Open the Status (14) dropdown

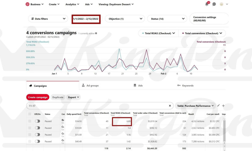click(166, 19)
